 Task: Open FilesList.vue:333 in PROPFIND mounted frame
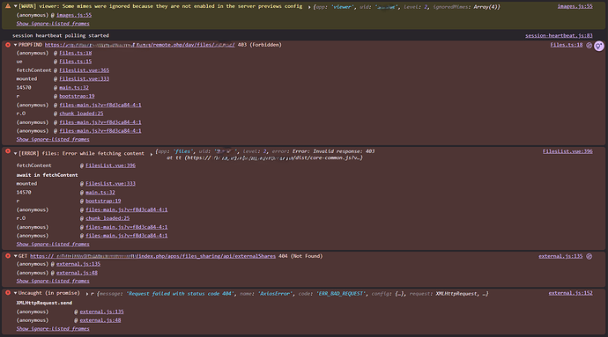pos(84,78)
